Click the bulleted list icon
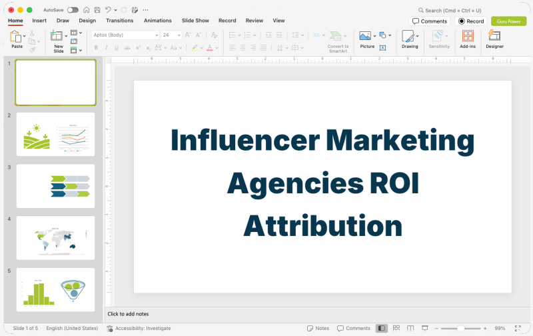 pyautogui.click(x=232, y=35)
